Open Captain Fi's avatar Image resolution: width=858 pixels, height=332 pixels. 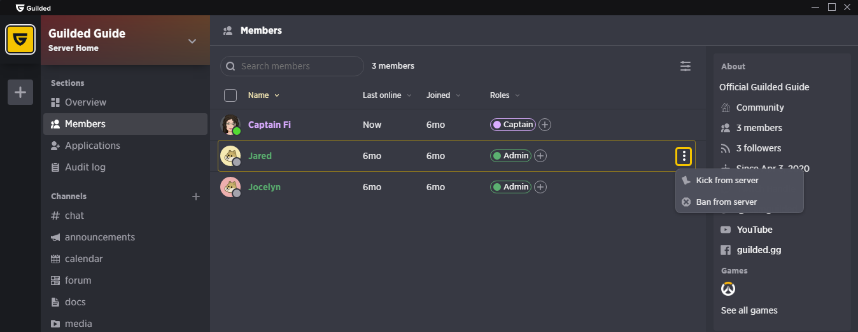pyautogui.click(x=230, y=125)
